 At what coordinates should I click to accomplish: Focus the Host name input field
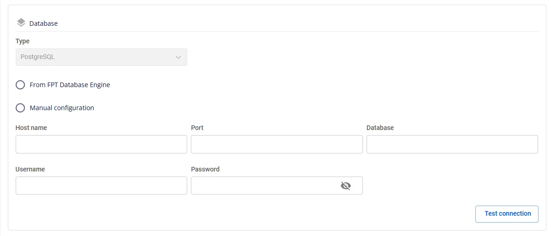[101, 144]
